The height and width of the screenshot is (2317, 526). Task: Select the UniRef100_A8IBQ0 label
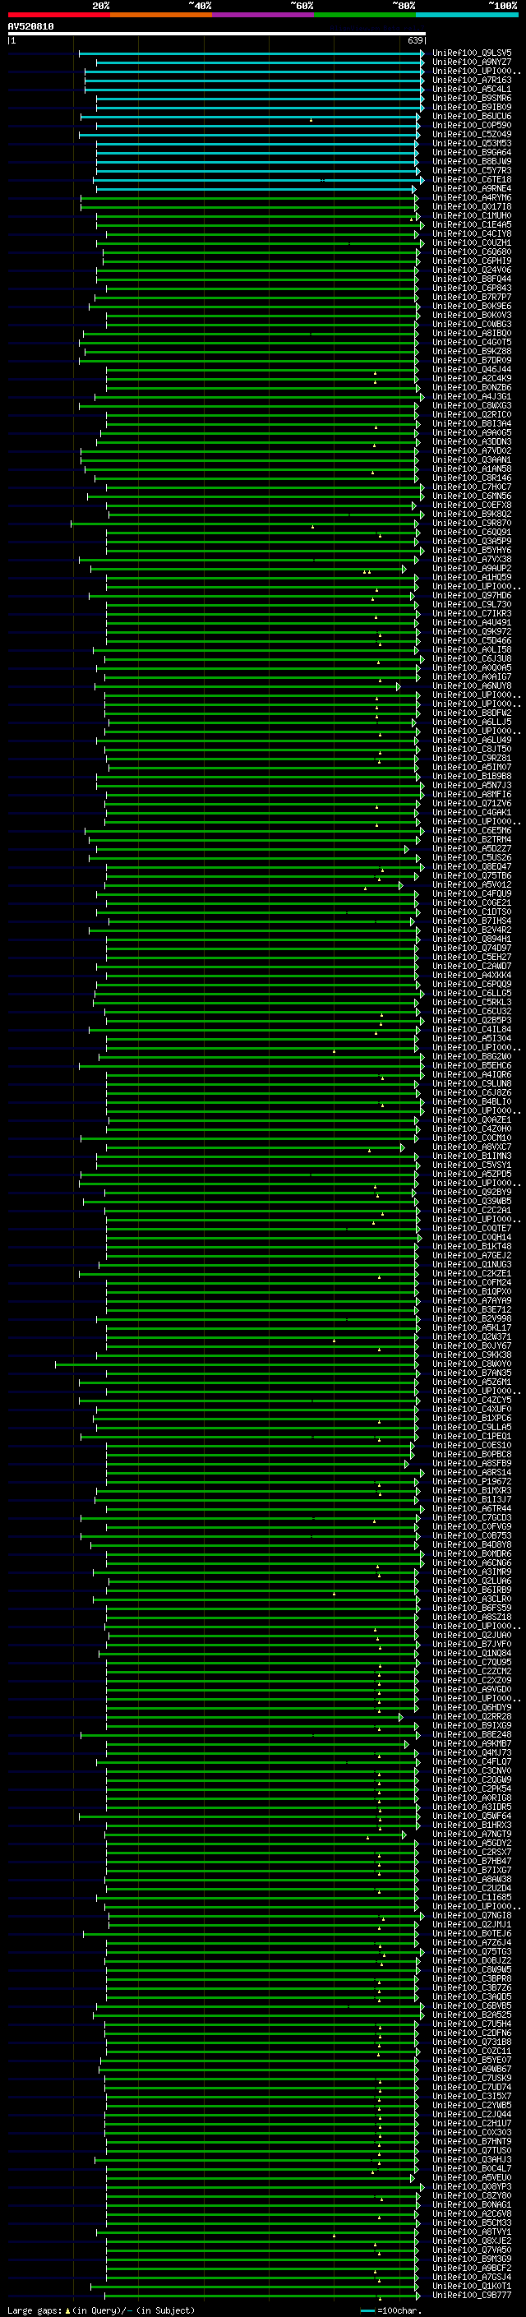pos(472,334)
